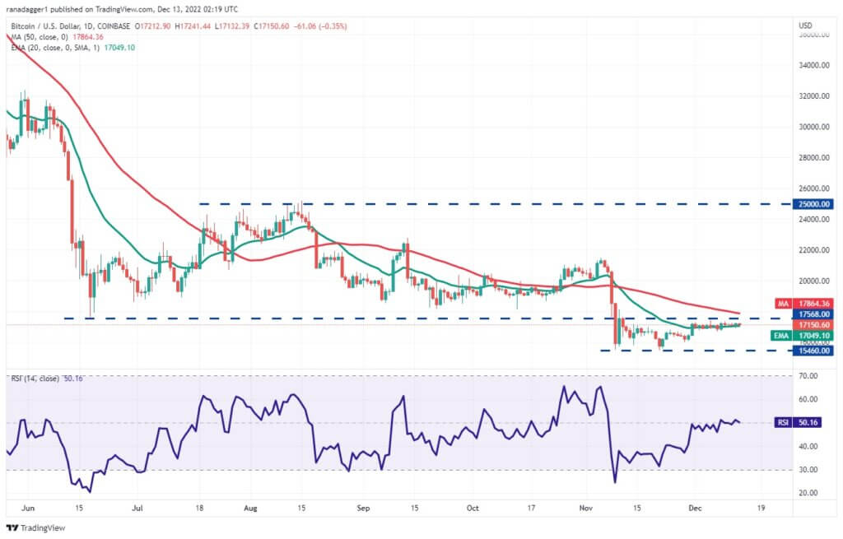The height and width of the screenshot is (539, 843).
Task: Click the Aug label on time axis
Action: 250,508
